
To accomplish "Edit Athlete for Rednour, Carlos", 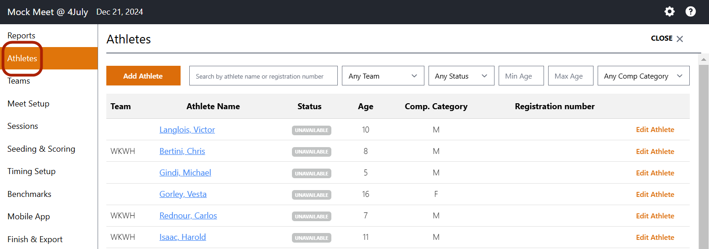I will coord(655,216).
